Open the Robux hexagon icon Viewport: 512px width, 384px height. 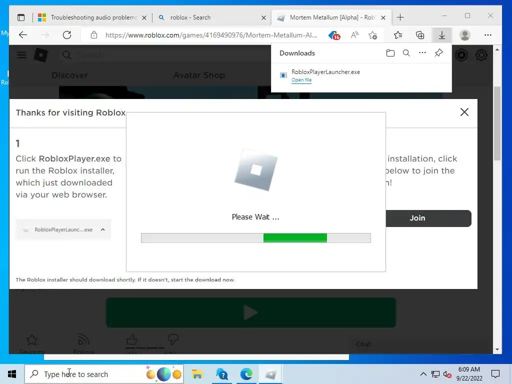[461, 55]
